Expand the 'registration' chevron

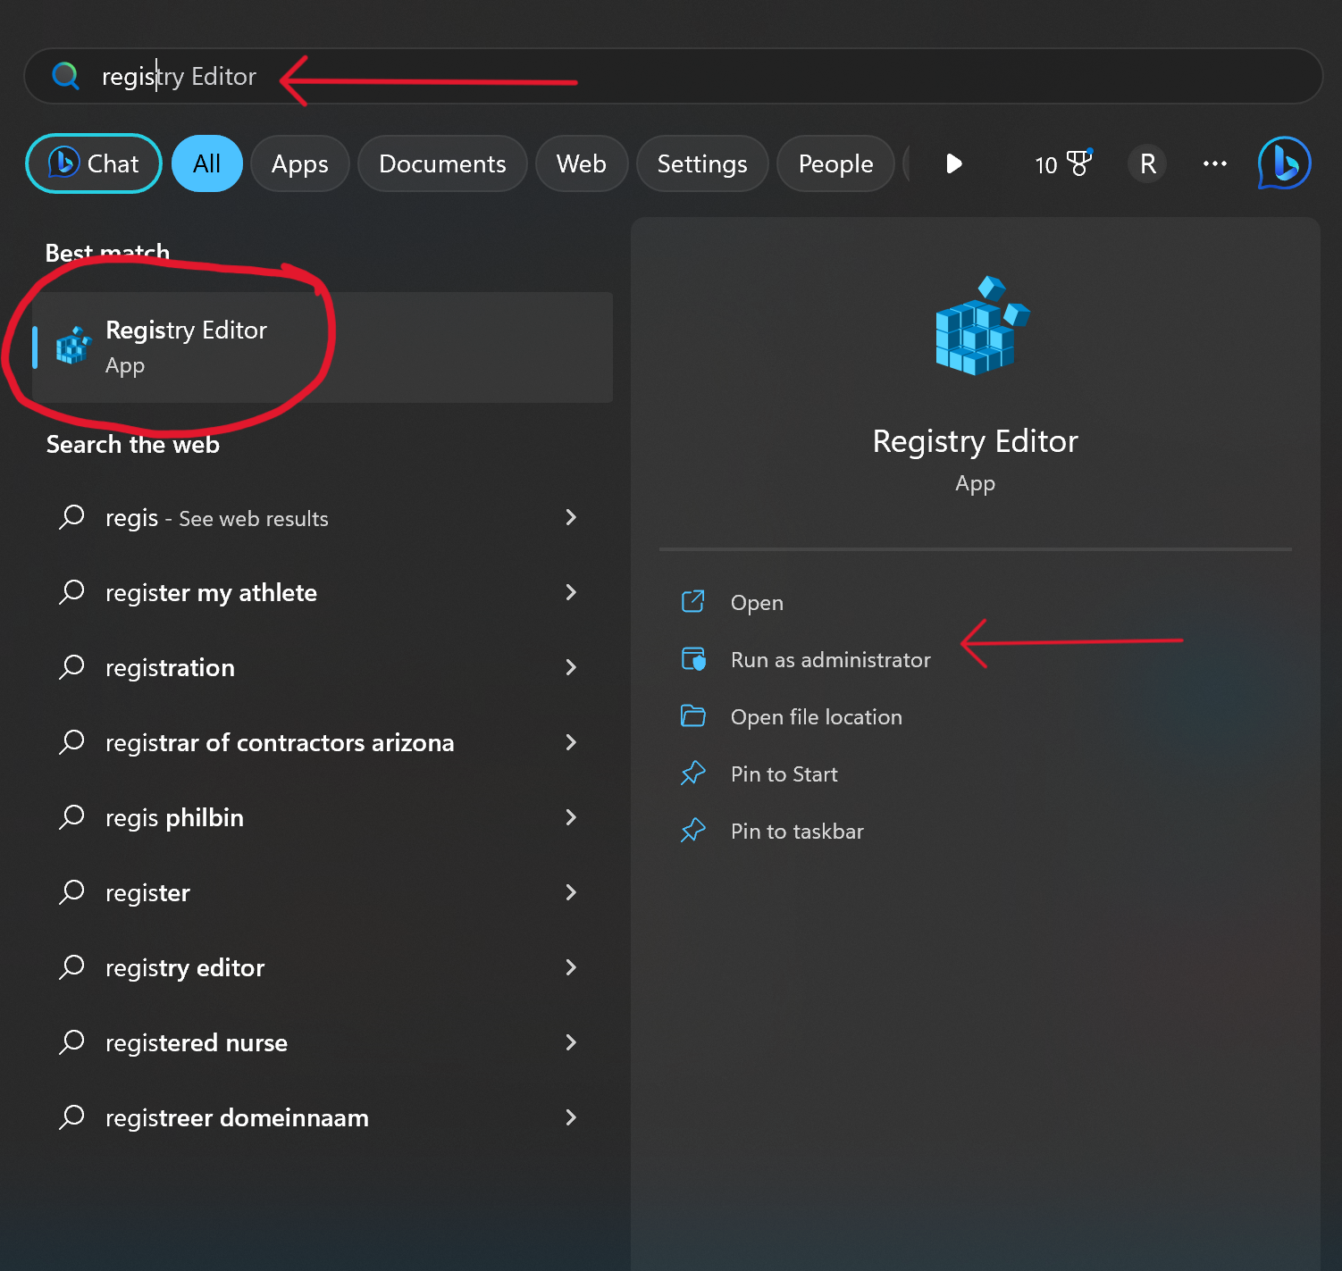tap(571, 667)
